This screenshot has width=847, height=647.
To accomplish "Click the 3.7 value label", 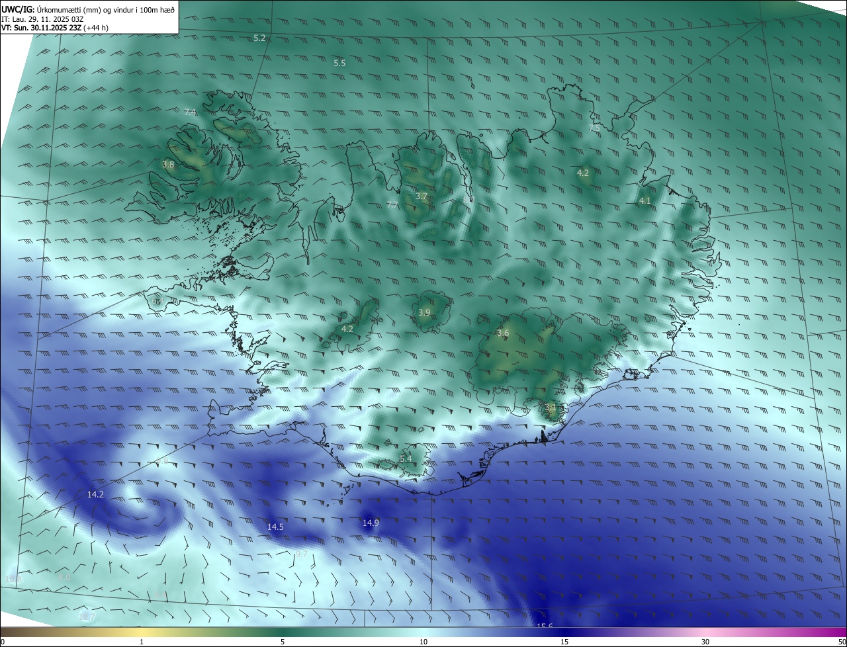I will [x=422, y=196].
